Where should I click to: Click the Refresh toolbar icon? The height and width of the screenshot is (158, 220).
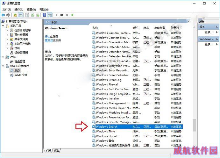pyautogui.click(x=32, y=15)
